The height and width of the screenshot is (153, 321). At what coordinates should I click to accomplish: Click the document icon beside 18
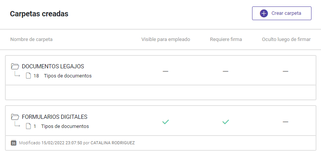pyautogui.click(x=28, y=76)
